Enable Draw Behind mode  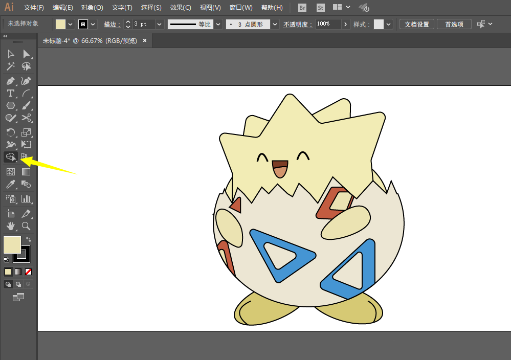pyautogui.click(x=18, y=284)
